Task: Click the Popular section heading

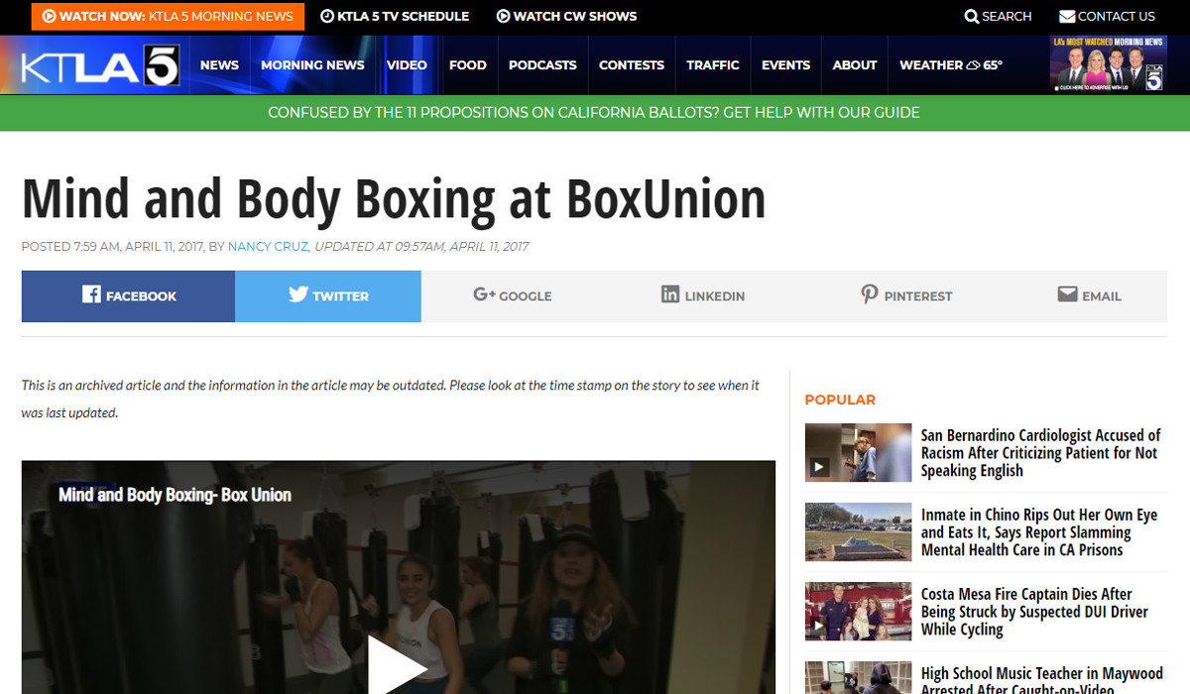Action: 840,400
